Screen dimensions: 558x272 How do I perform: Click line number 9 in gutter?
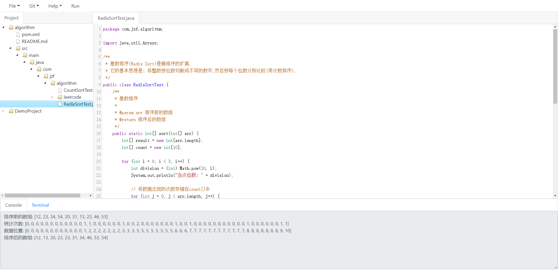(x=99, y=85)
